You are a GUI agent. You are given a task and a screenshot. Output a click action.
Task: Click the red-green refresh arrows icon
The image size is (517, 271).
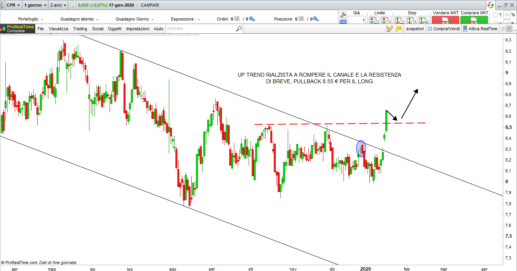491,5
